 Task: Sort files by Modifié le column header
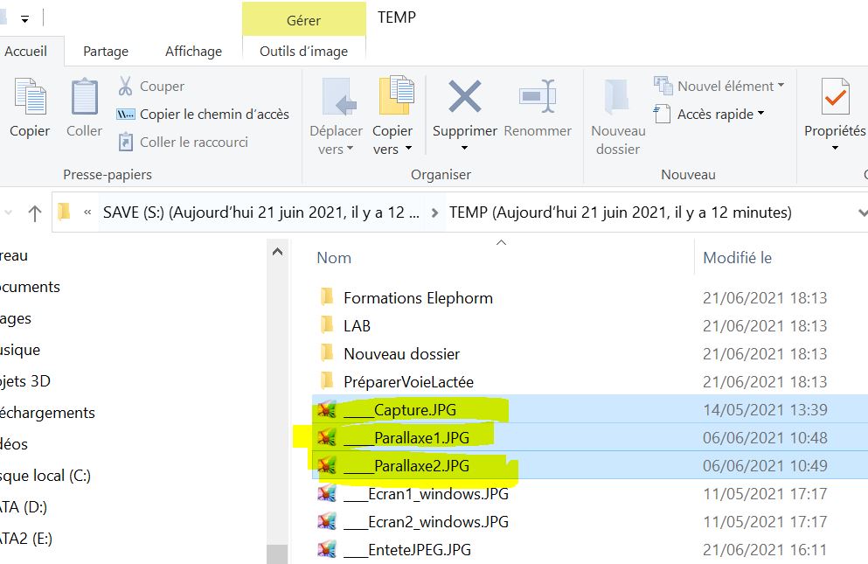point(737,258)
